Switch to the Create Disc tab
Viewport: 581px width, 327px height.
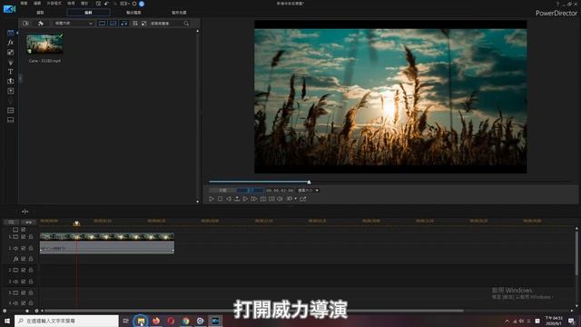tap(179, 13)
